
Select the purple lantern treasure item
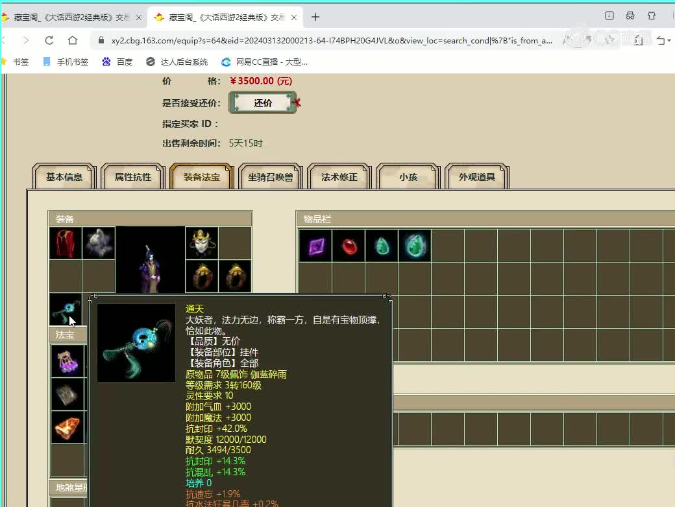[x=67, y=361]
